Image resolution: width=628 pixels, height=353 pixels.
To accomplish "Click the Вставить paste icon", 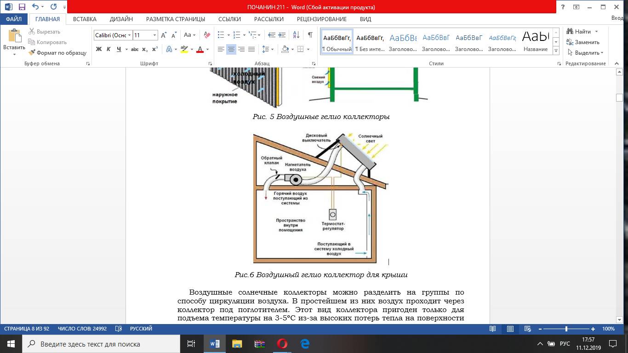I will click(14, 36).
